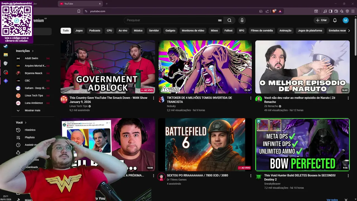357x201 pixels.
Task: Click the search magnifier button
Action: tap(229, 20)
